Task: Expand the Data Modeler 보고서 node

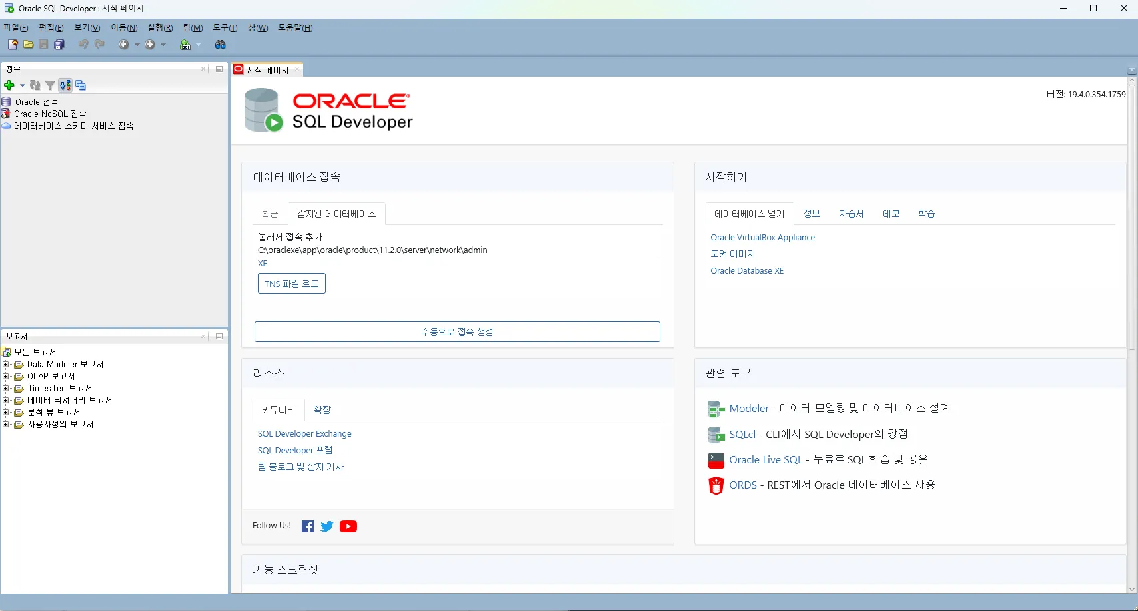Action: click(5, 365)
